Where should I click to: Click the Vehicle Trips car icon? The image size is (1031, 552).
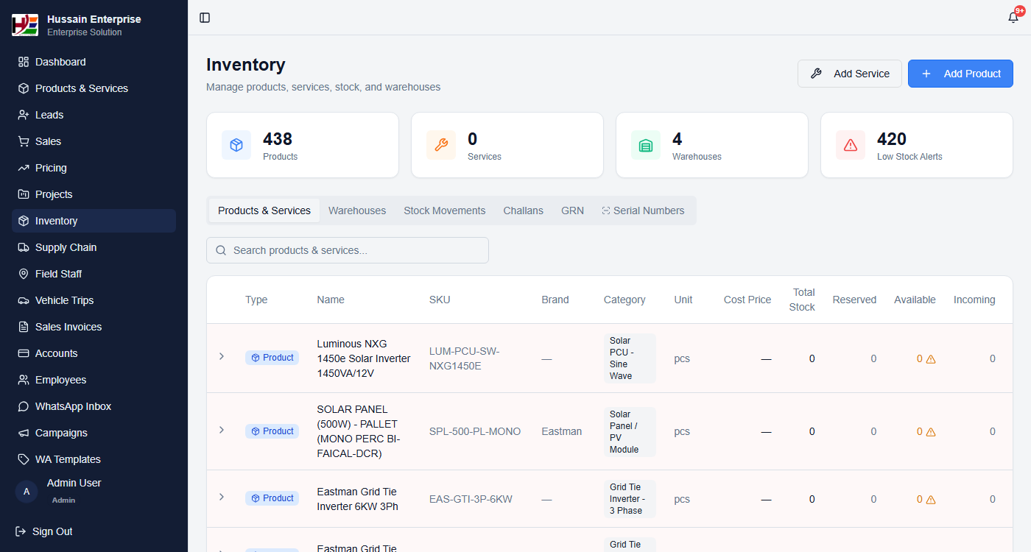24,300
